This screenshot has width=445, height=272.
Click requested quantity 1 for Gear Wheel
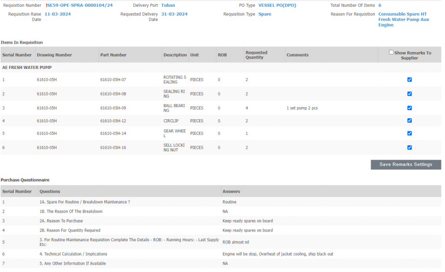tap(247, 133)
